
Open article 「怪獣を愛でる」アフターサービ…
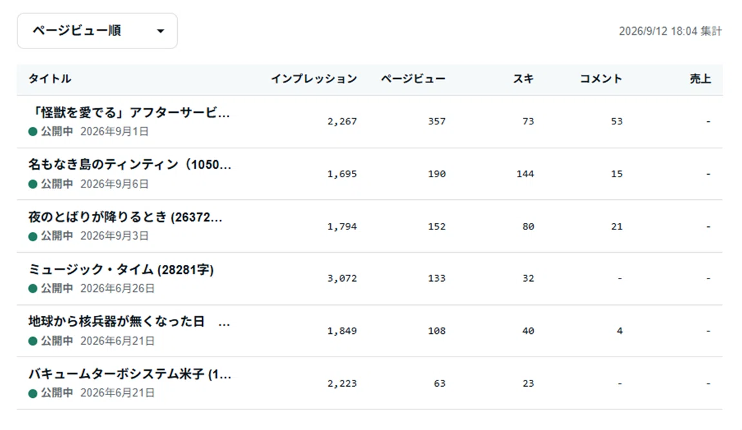pos(129,113)
